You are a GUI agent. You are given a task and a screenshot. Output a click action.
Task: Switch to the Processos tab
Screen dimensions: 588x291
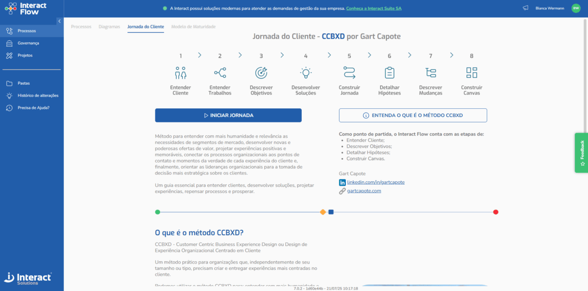click(x=81, y=26)
